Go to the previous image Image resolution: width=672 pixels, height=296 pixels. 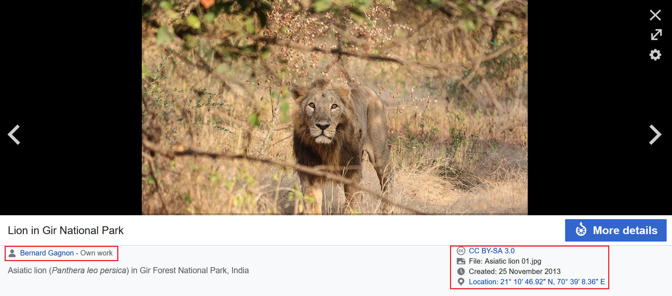pyautogui.click(x=14, y=134)
